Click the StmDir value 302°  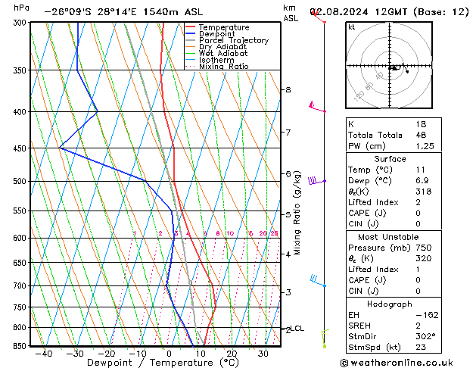coord(425,336)
